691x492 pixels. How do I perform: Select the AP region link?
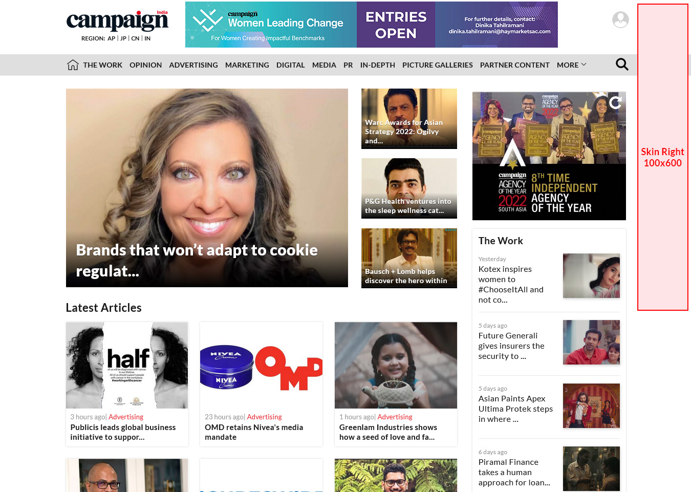(x=111, y=38)
